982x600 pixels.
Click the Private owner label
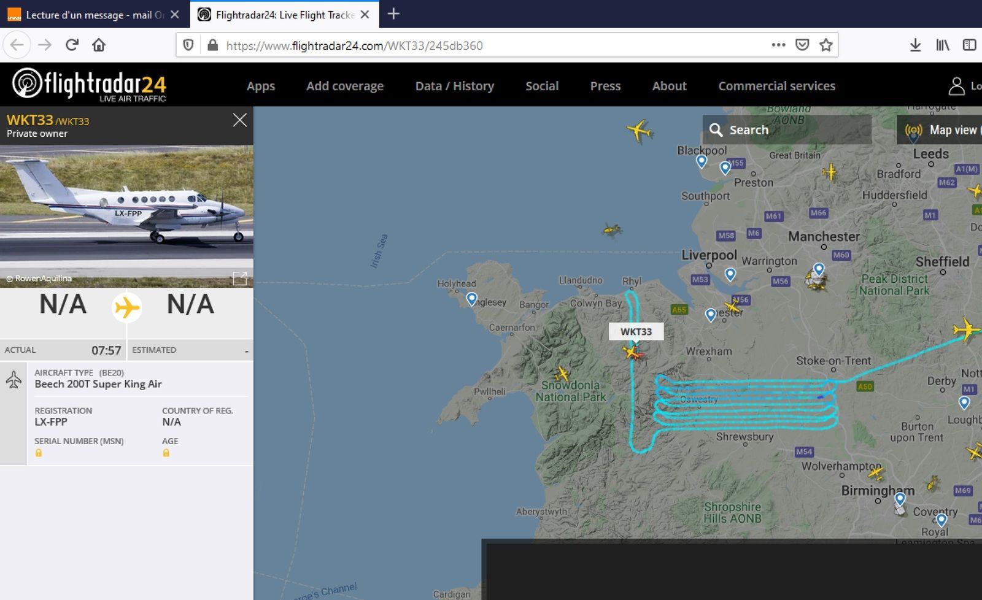point(37,133)
